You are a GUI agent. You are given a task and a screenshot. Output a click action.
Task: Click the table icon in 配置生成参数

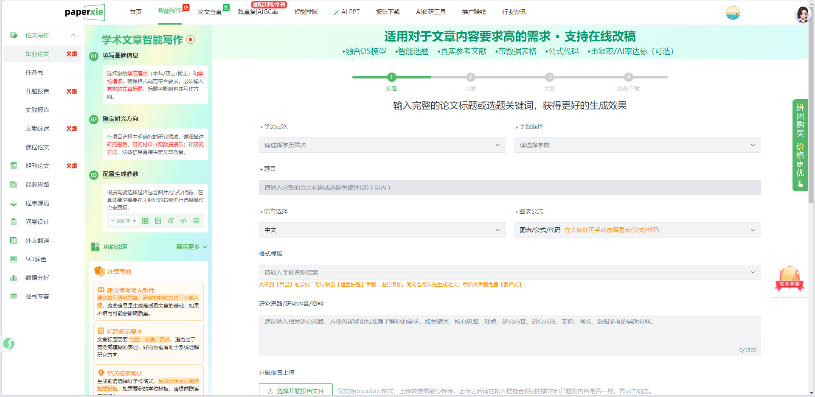[145, 221]
